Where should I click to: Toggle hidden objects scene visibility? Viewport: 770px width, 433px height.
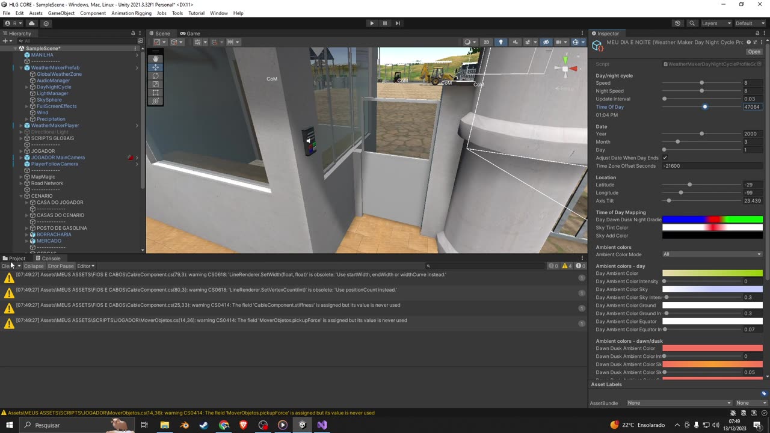pyautogui.click(x=546, y=42)
